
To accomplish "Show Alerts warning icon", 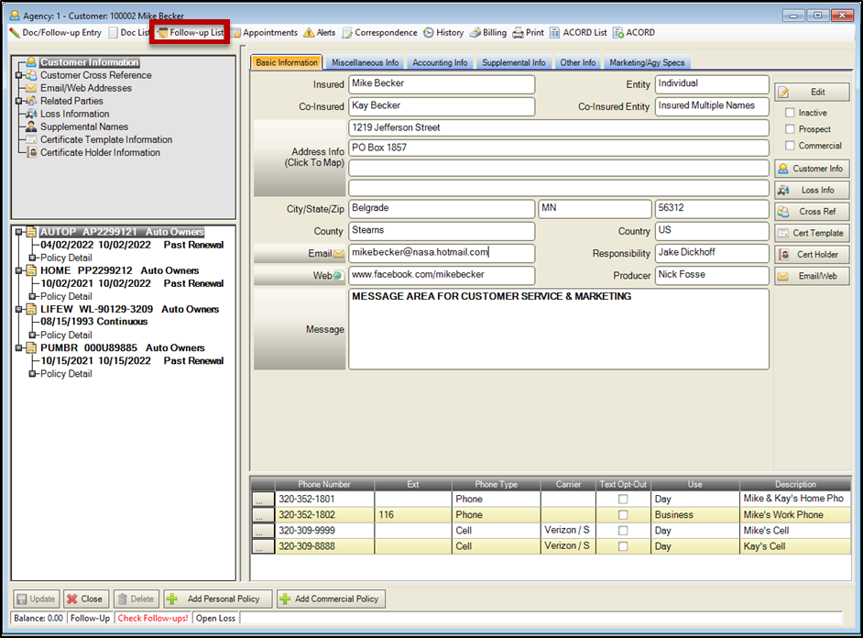I will [x=310, y=33].
